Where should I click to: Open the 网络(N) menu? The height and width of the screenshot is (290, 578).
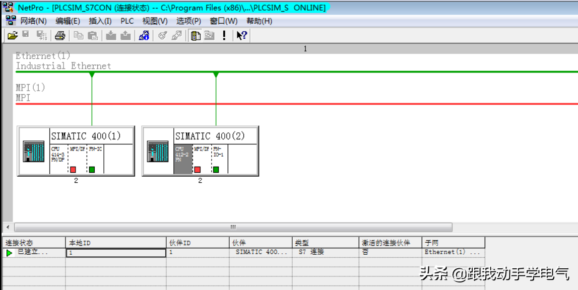point(33,21)
